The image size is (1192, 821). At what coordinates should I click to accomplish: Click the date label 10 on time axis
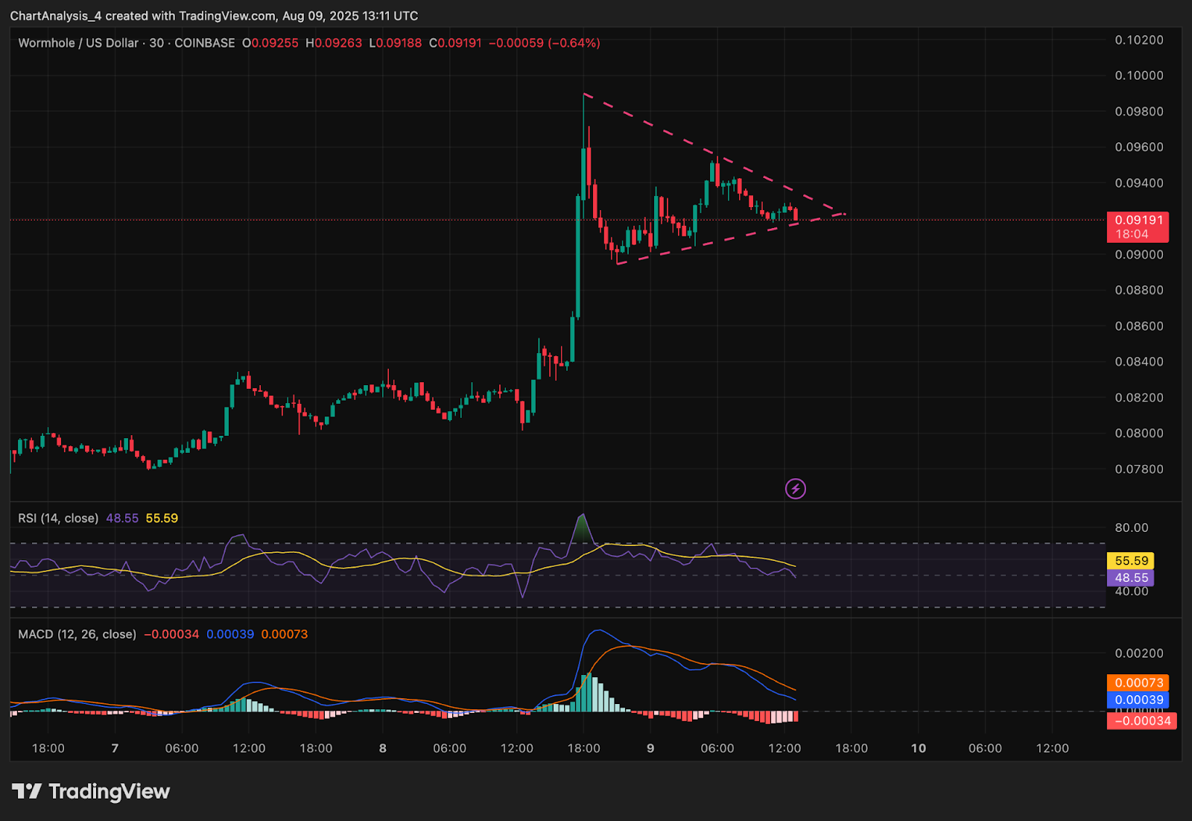pos(919,749)
